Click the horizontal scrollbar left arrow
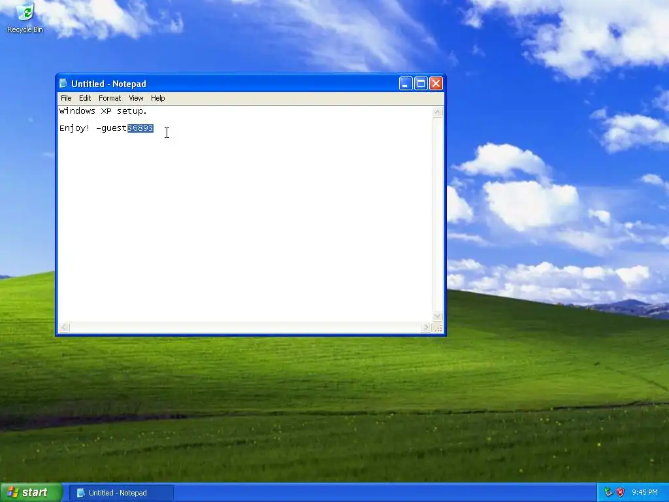The image size is (669, 502). [63, 327]
